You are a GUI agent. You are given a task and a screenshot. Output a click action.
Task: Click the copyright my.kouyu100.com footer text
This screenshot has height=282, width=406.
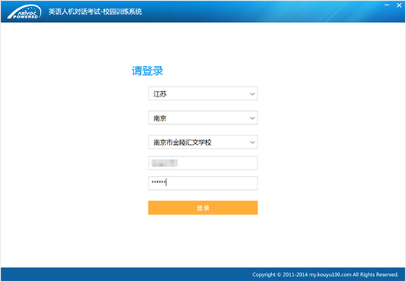tap(326, 274)
